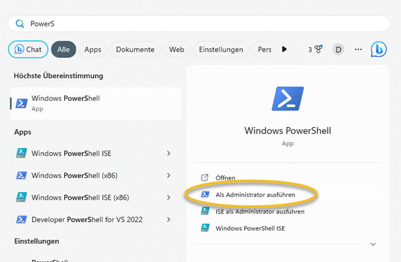Open the rewards trophy points icon
Viewport: 401px width, 262px height.
point(315,49)
